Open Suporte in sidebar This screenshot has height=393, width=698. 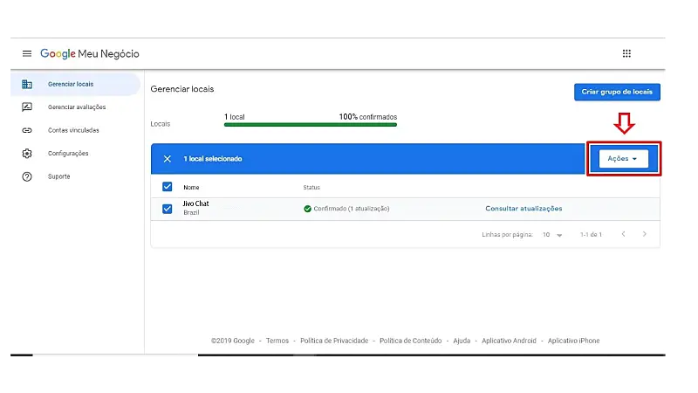(58, 176)
